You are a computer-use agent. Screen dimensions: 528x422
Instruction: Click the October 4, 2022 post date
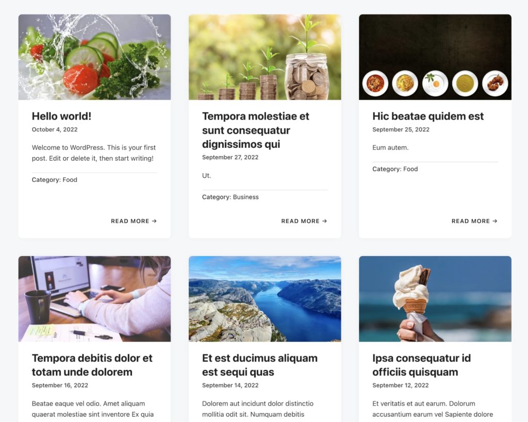55,129
